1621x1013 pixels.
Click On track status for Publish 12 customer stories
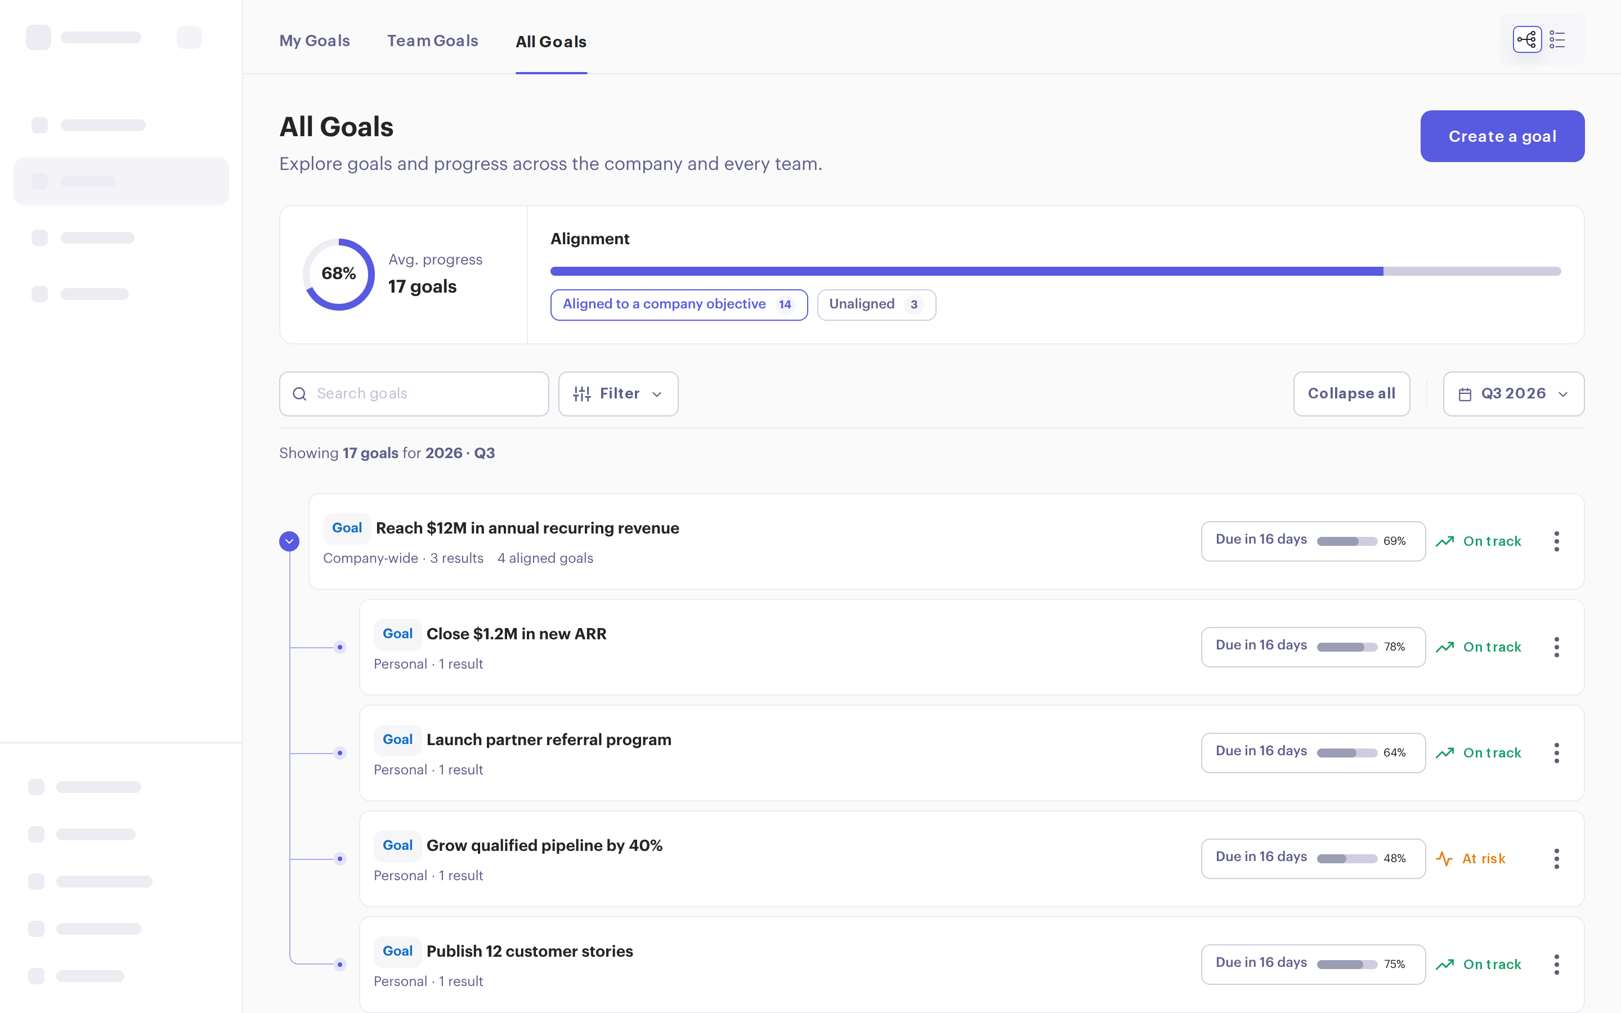pos(1493,965)
